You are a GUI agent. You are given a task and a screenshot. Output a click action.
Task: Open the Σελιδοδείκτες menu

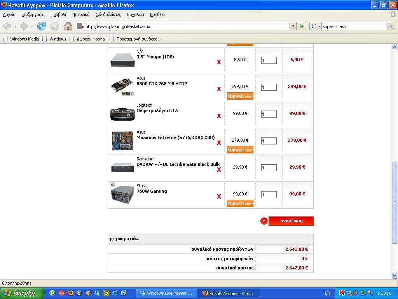click(108, 14)
